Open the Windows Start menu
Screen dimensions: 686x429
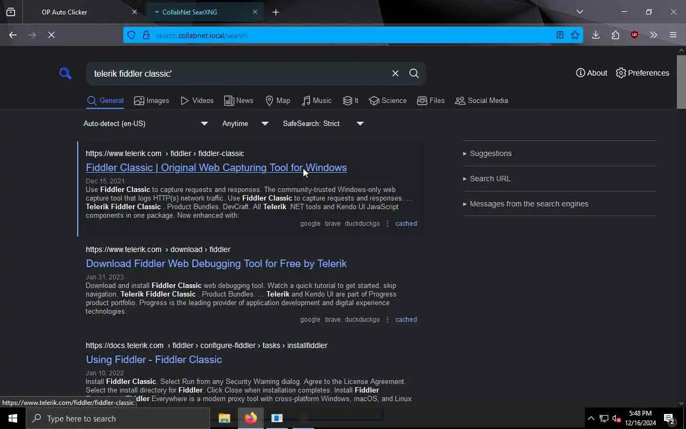point(13,418)
